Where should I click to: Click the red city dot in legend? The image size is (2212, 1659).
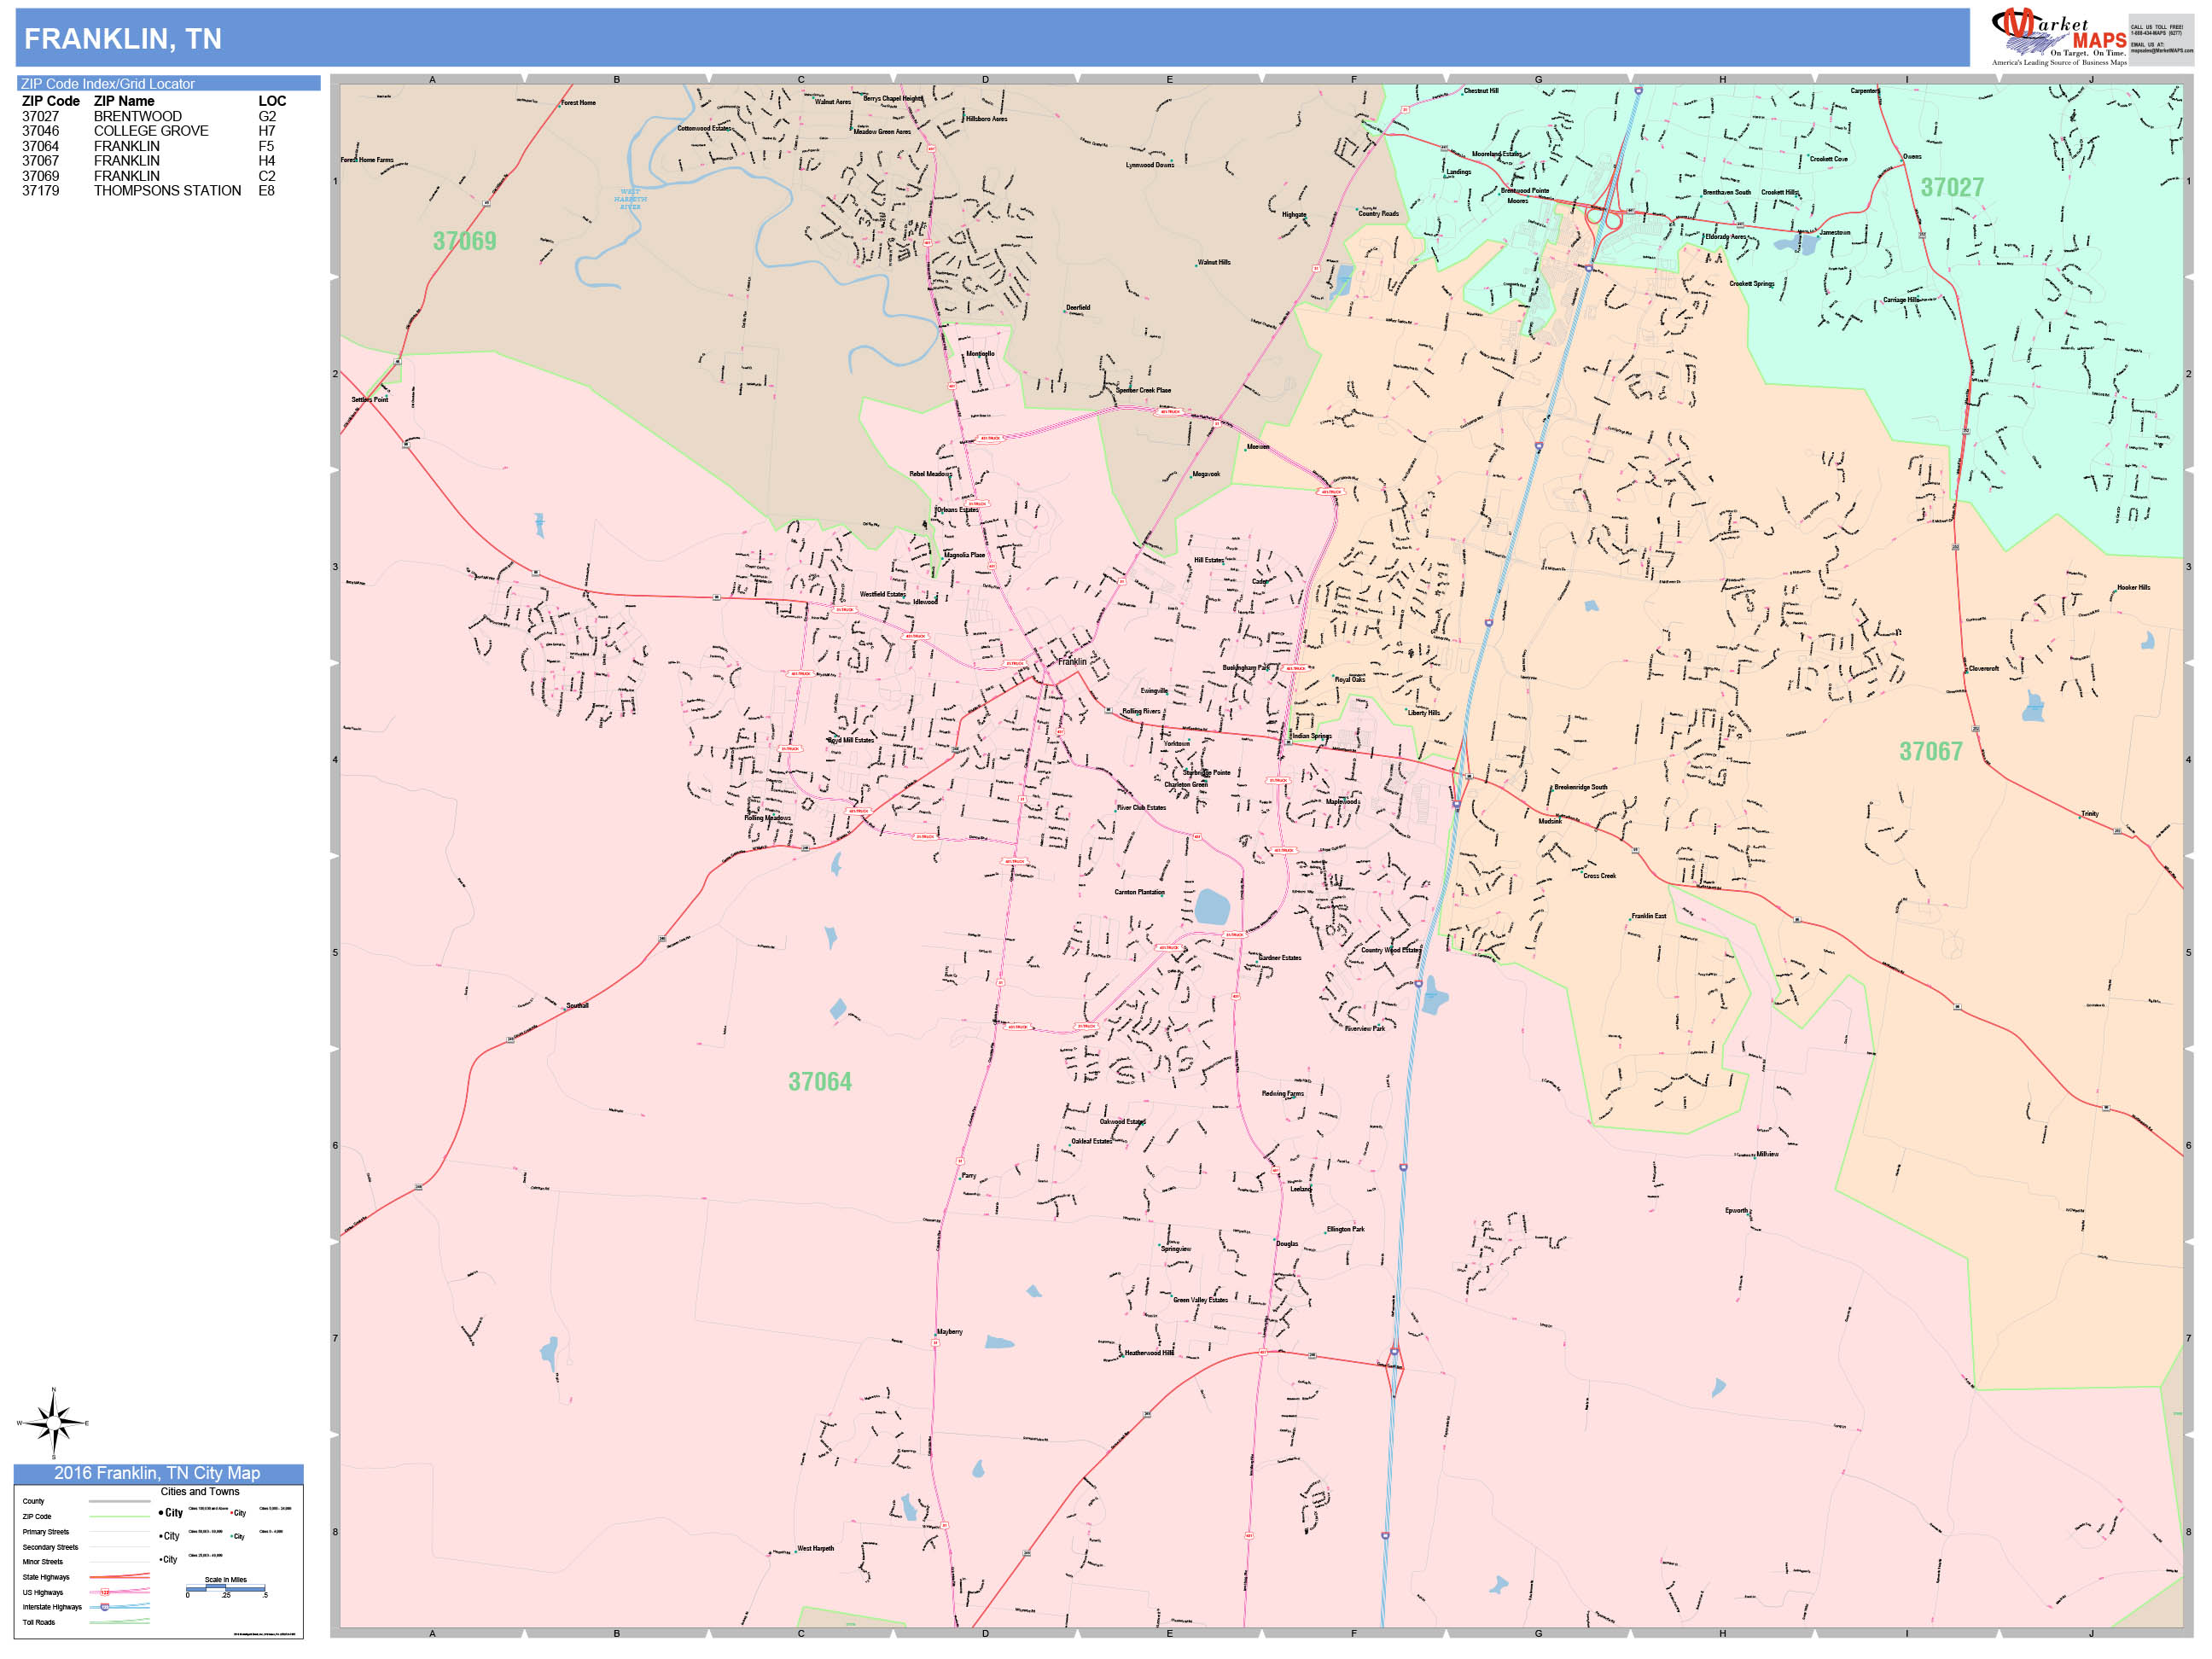coord(232,1513)
